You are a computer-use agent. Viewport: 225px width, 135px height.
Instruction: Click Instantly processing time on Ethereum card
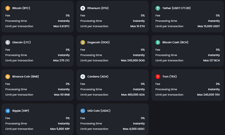click(139, 21)
